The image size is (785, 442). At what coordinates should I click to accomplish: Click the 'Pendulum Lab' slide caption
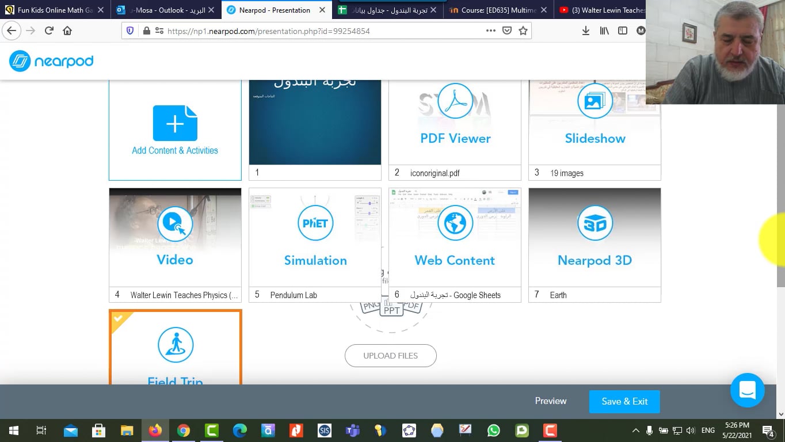point(294,295)
